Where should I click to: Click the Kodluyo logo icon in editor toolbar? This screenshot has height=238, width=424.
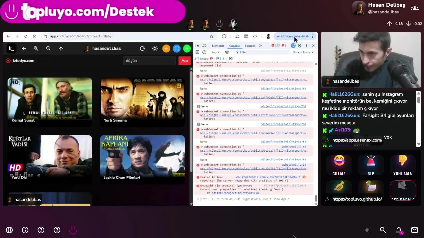11,49
